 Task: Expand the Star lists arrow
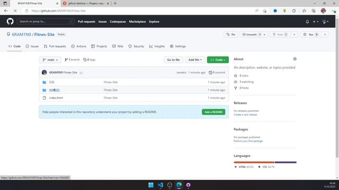(x=325, y=34)
